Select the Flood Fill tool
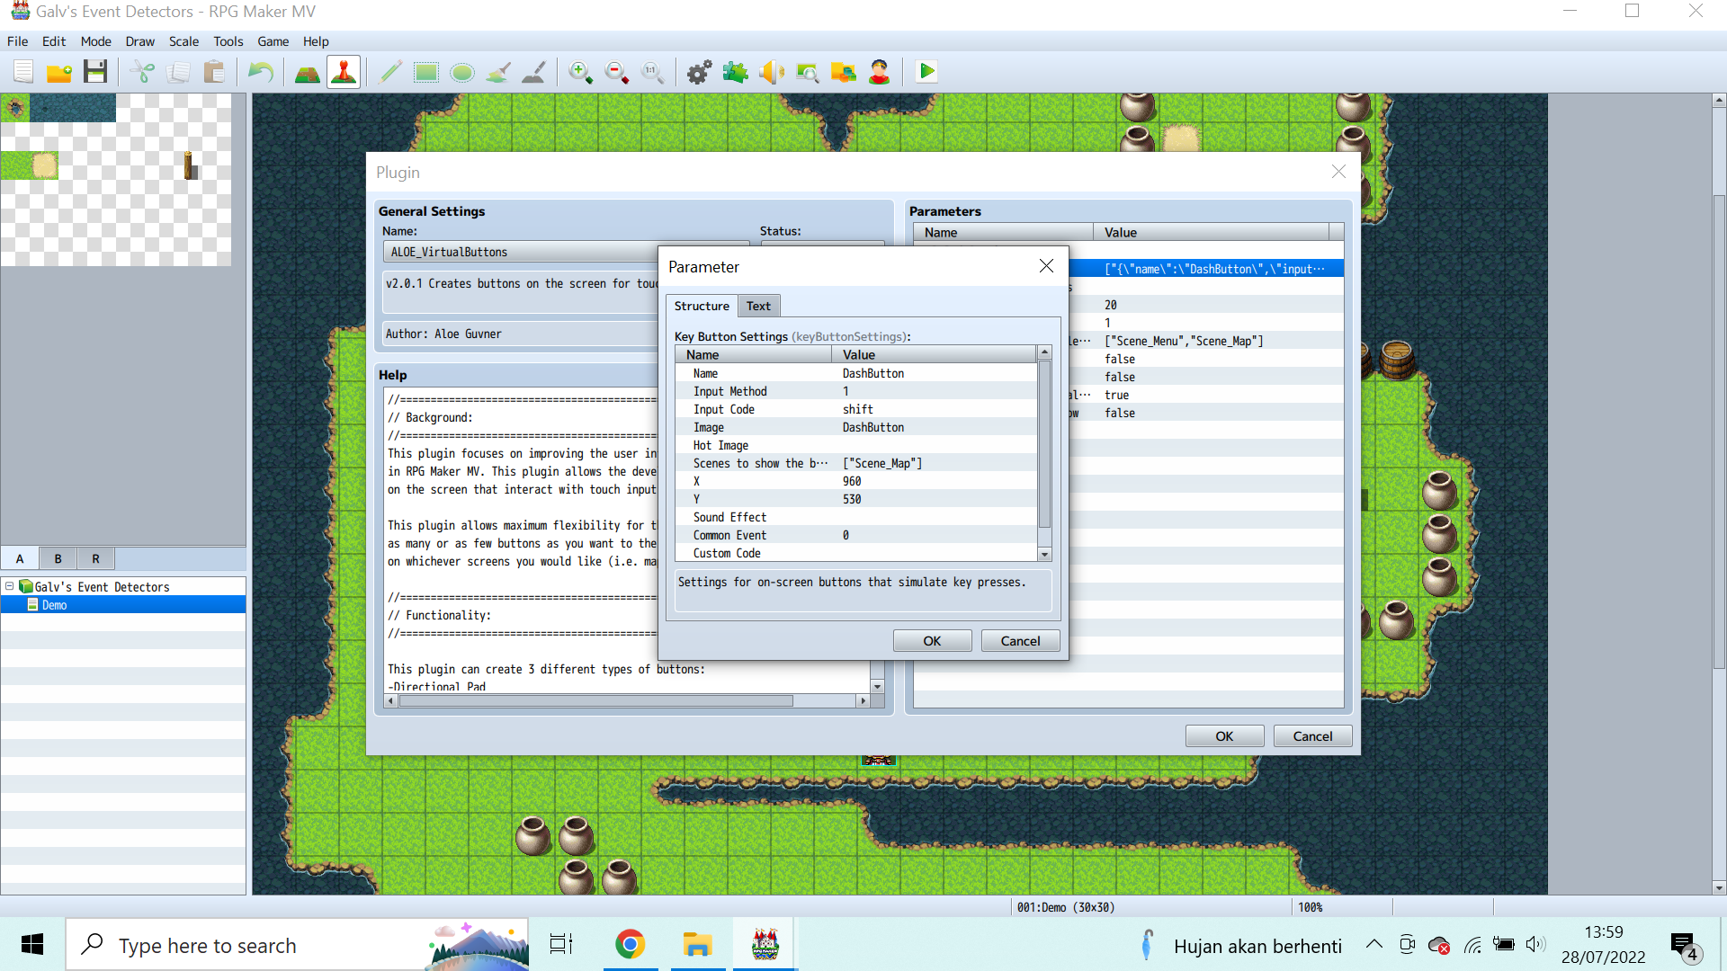 498,72
